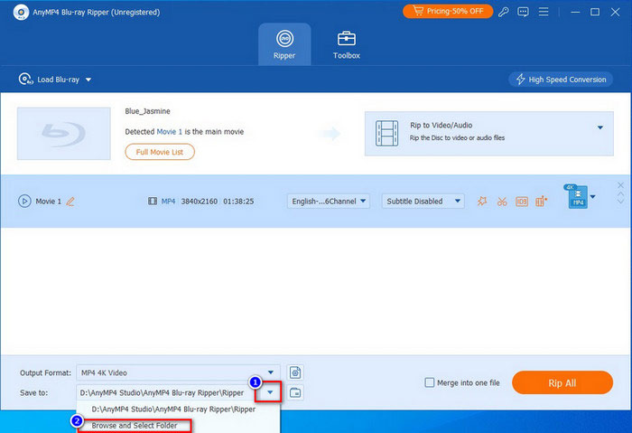Rename Movie 1 with pencil icon

(x=70, y=201)
